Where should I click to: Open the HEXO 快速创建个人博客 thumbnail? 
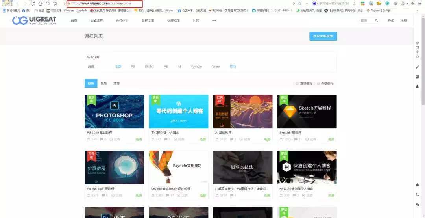click(x=307, y=168)
